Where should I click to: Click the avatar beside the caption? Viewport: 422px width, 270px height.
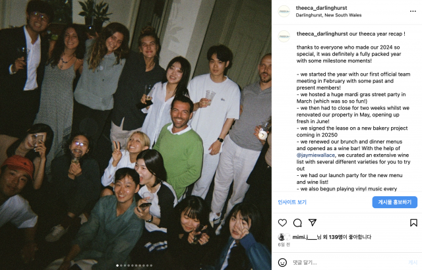point(284,36)
